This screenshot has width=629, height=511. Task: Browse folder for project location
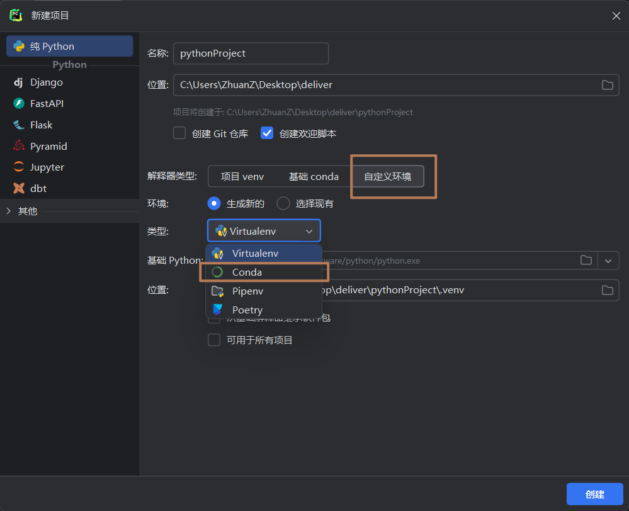point(608,85)
